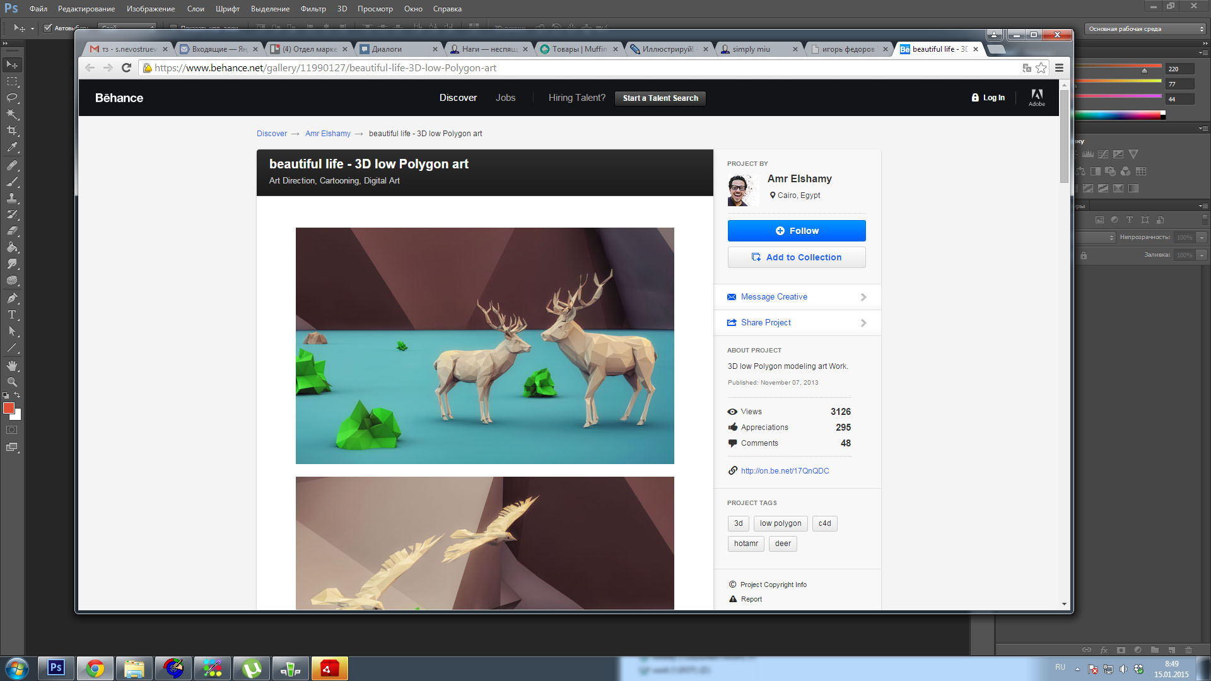This screenshot has width=1211, height=681.
Task: Open the Фильтр menu
Action: (313, 9)
